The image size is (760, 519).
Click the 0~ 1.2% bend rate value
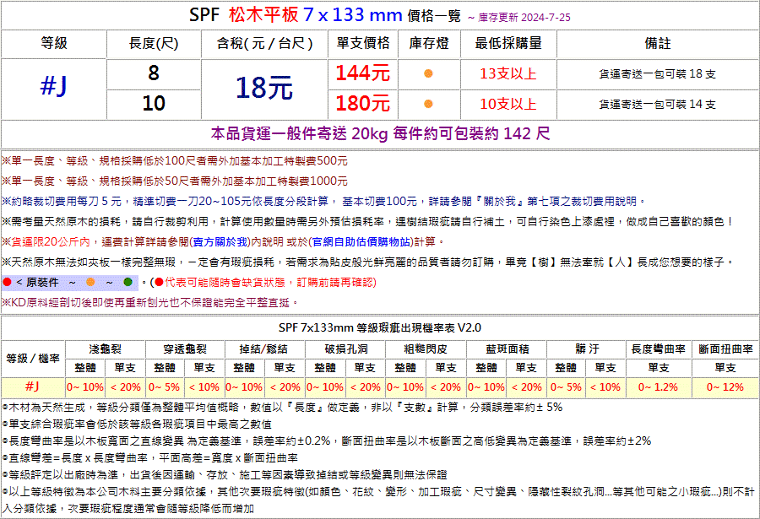tap(658, 387)
